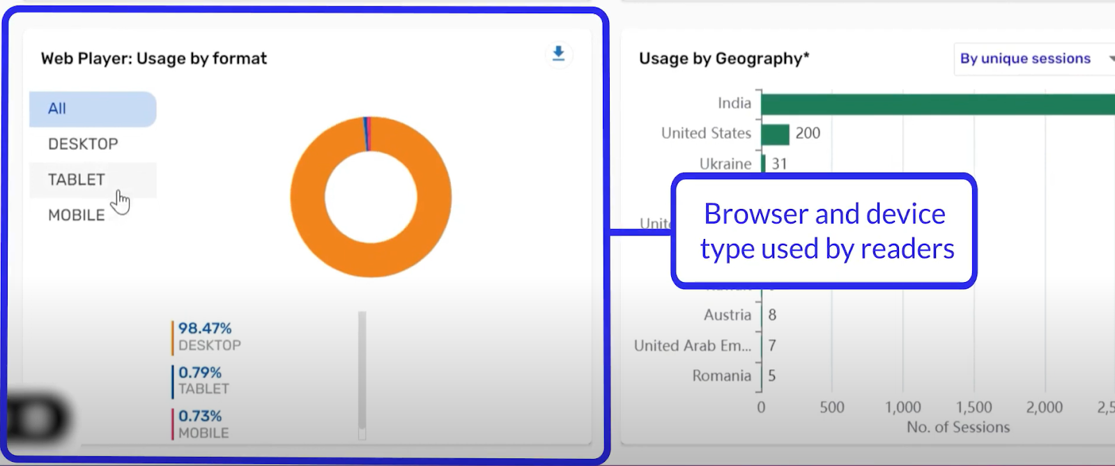
Task: Click the 1,000 axis tick label
Action: (x=903, y=407)
